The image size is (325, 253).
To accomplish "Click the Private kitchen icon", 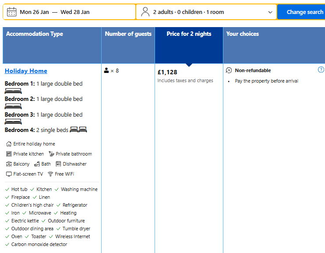I will 9,154.
